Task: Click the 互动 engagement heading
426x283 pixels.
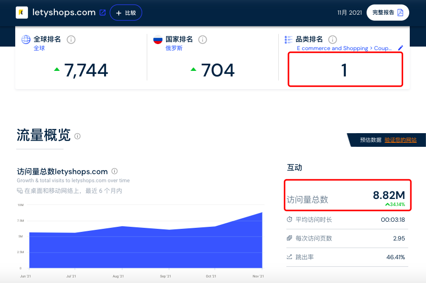Action: [x=294, y=168]
